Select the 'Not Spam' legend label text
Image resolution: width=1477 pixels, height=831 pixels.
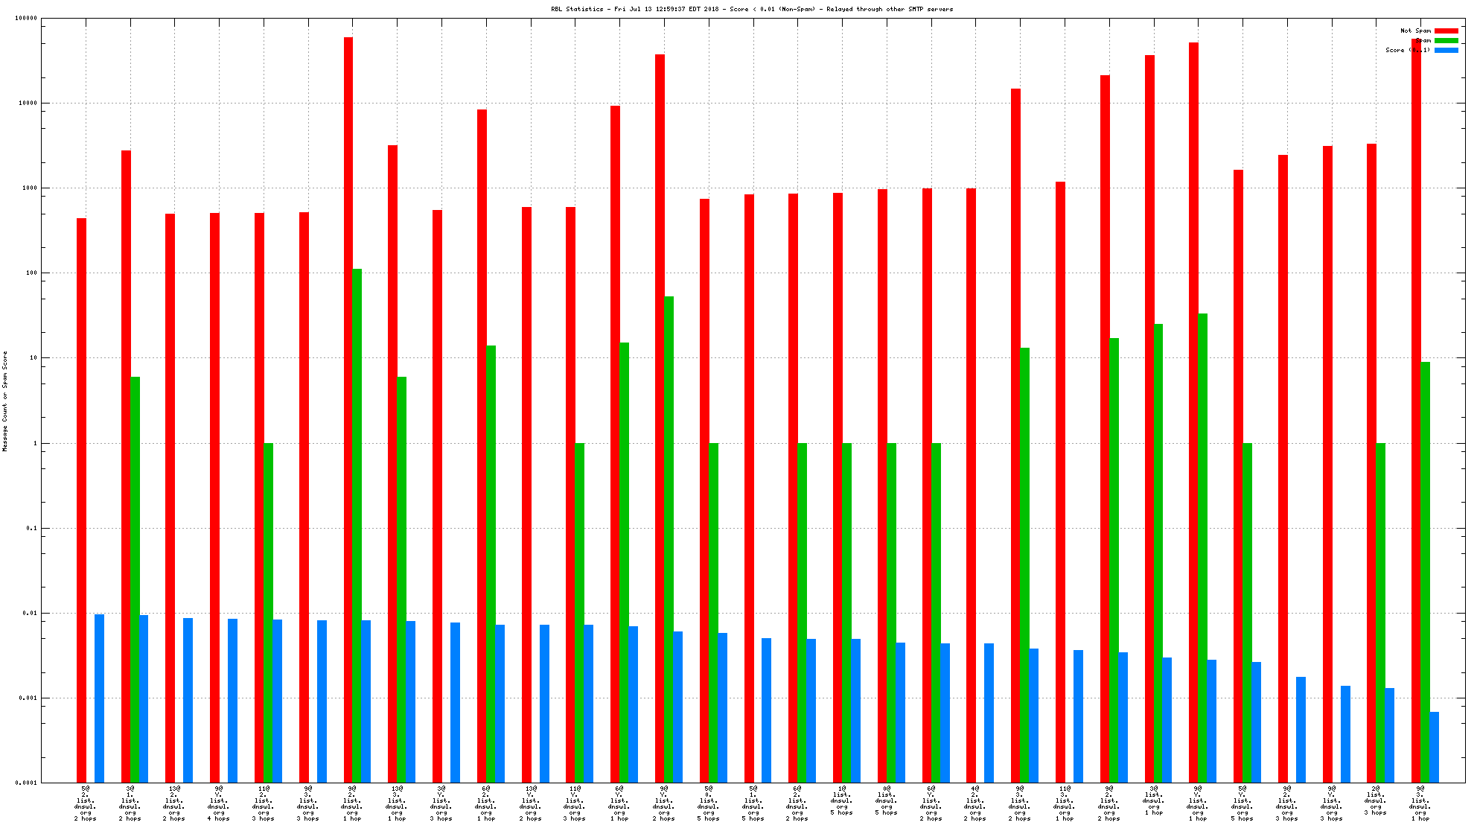tap(1415, 31)
